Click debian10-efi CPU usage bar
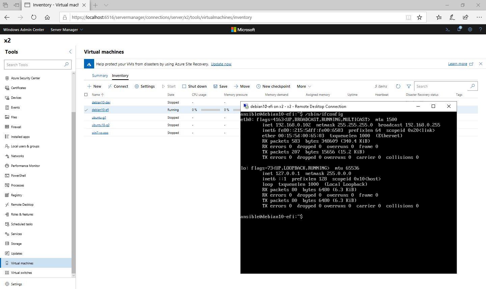Viewport: 486px width, 289px height. coord(210,110)
